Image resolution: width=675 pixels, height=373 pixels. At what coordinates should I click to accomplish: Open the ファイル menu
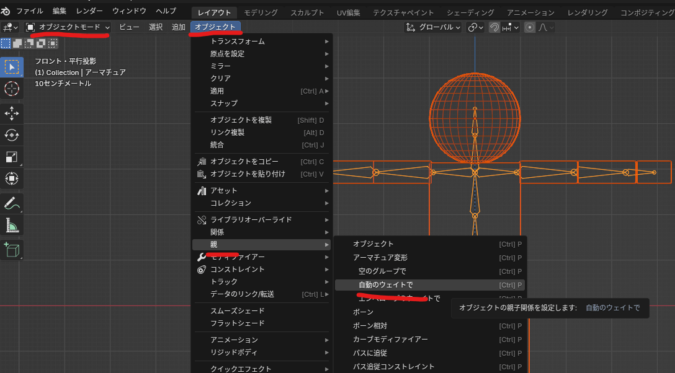pyautogui.click(x=30, y=11)
